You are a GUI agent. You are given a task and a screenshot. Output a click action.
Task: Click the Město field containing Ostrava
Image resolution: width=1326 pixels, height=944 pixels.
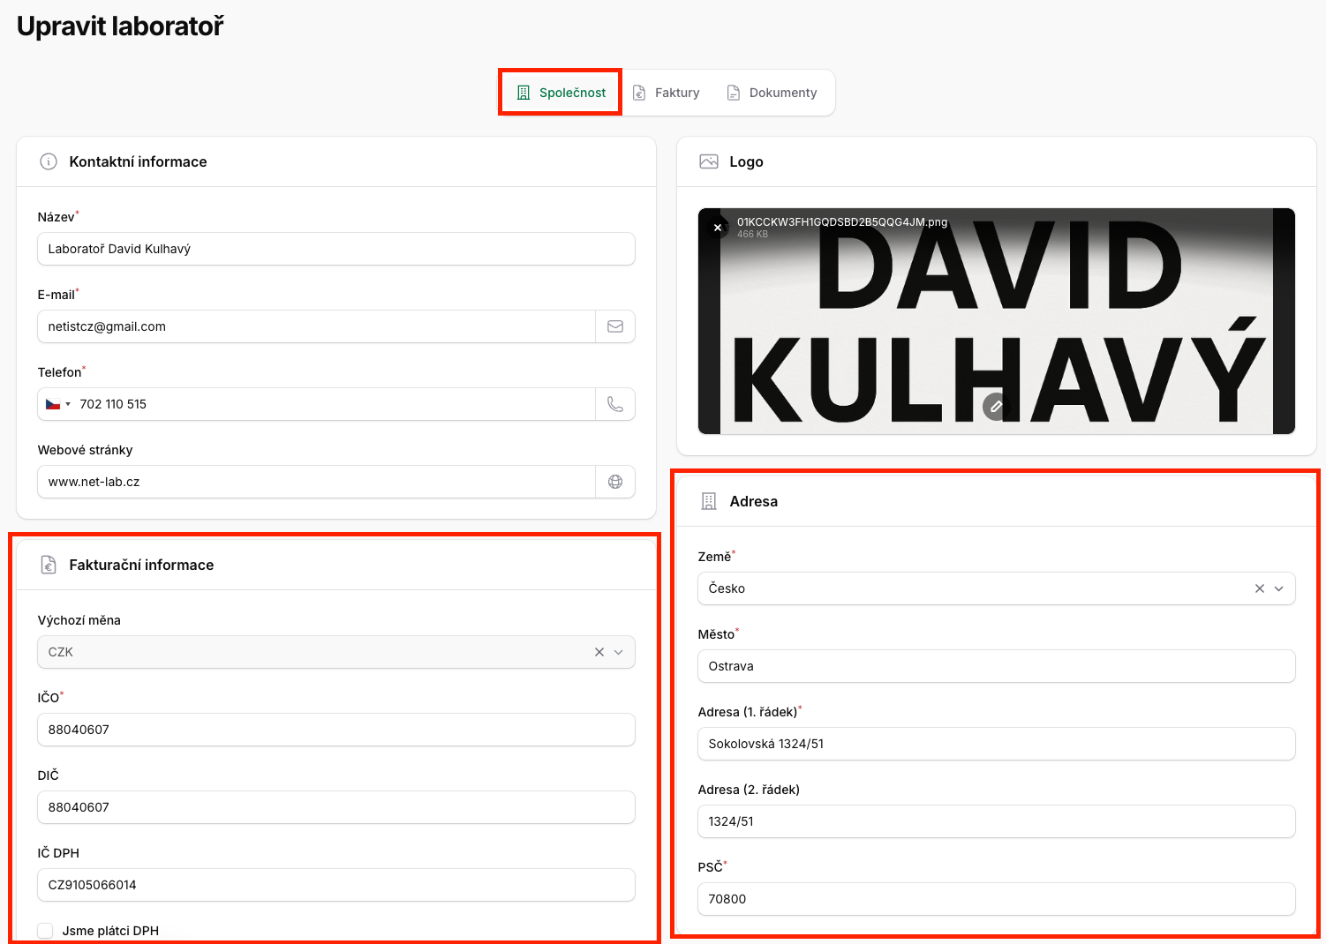point(996,666)
